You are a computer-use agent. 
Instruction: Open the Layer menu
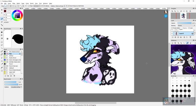coord(10,3)
